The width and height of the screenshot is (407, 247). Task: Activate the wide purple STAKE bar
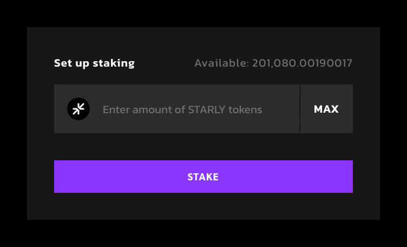[203, 177]
